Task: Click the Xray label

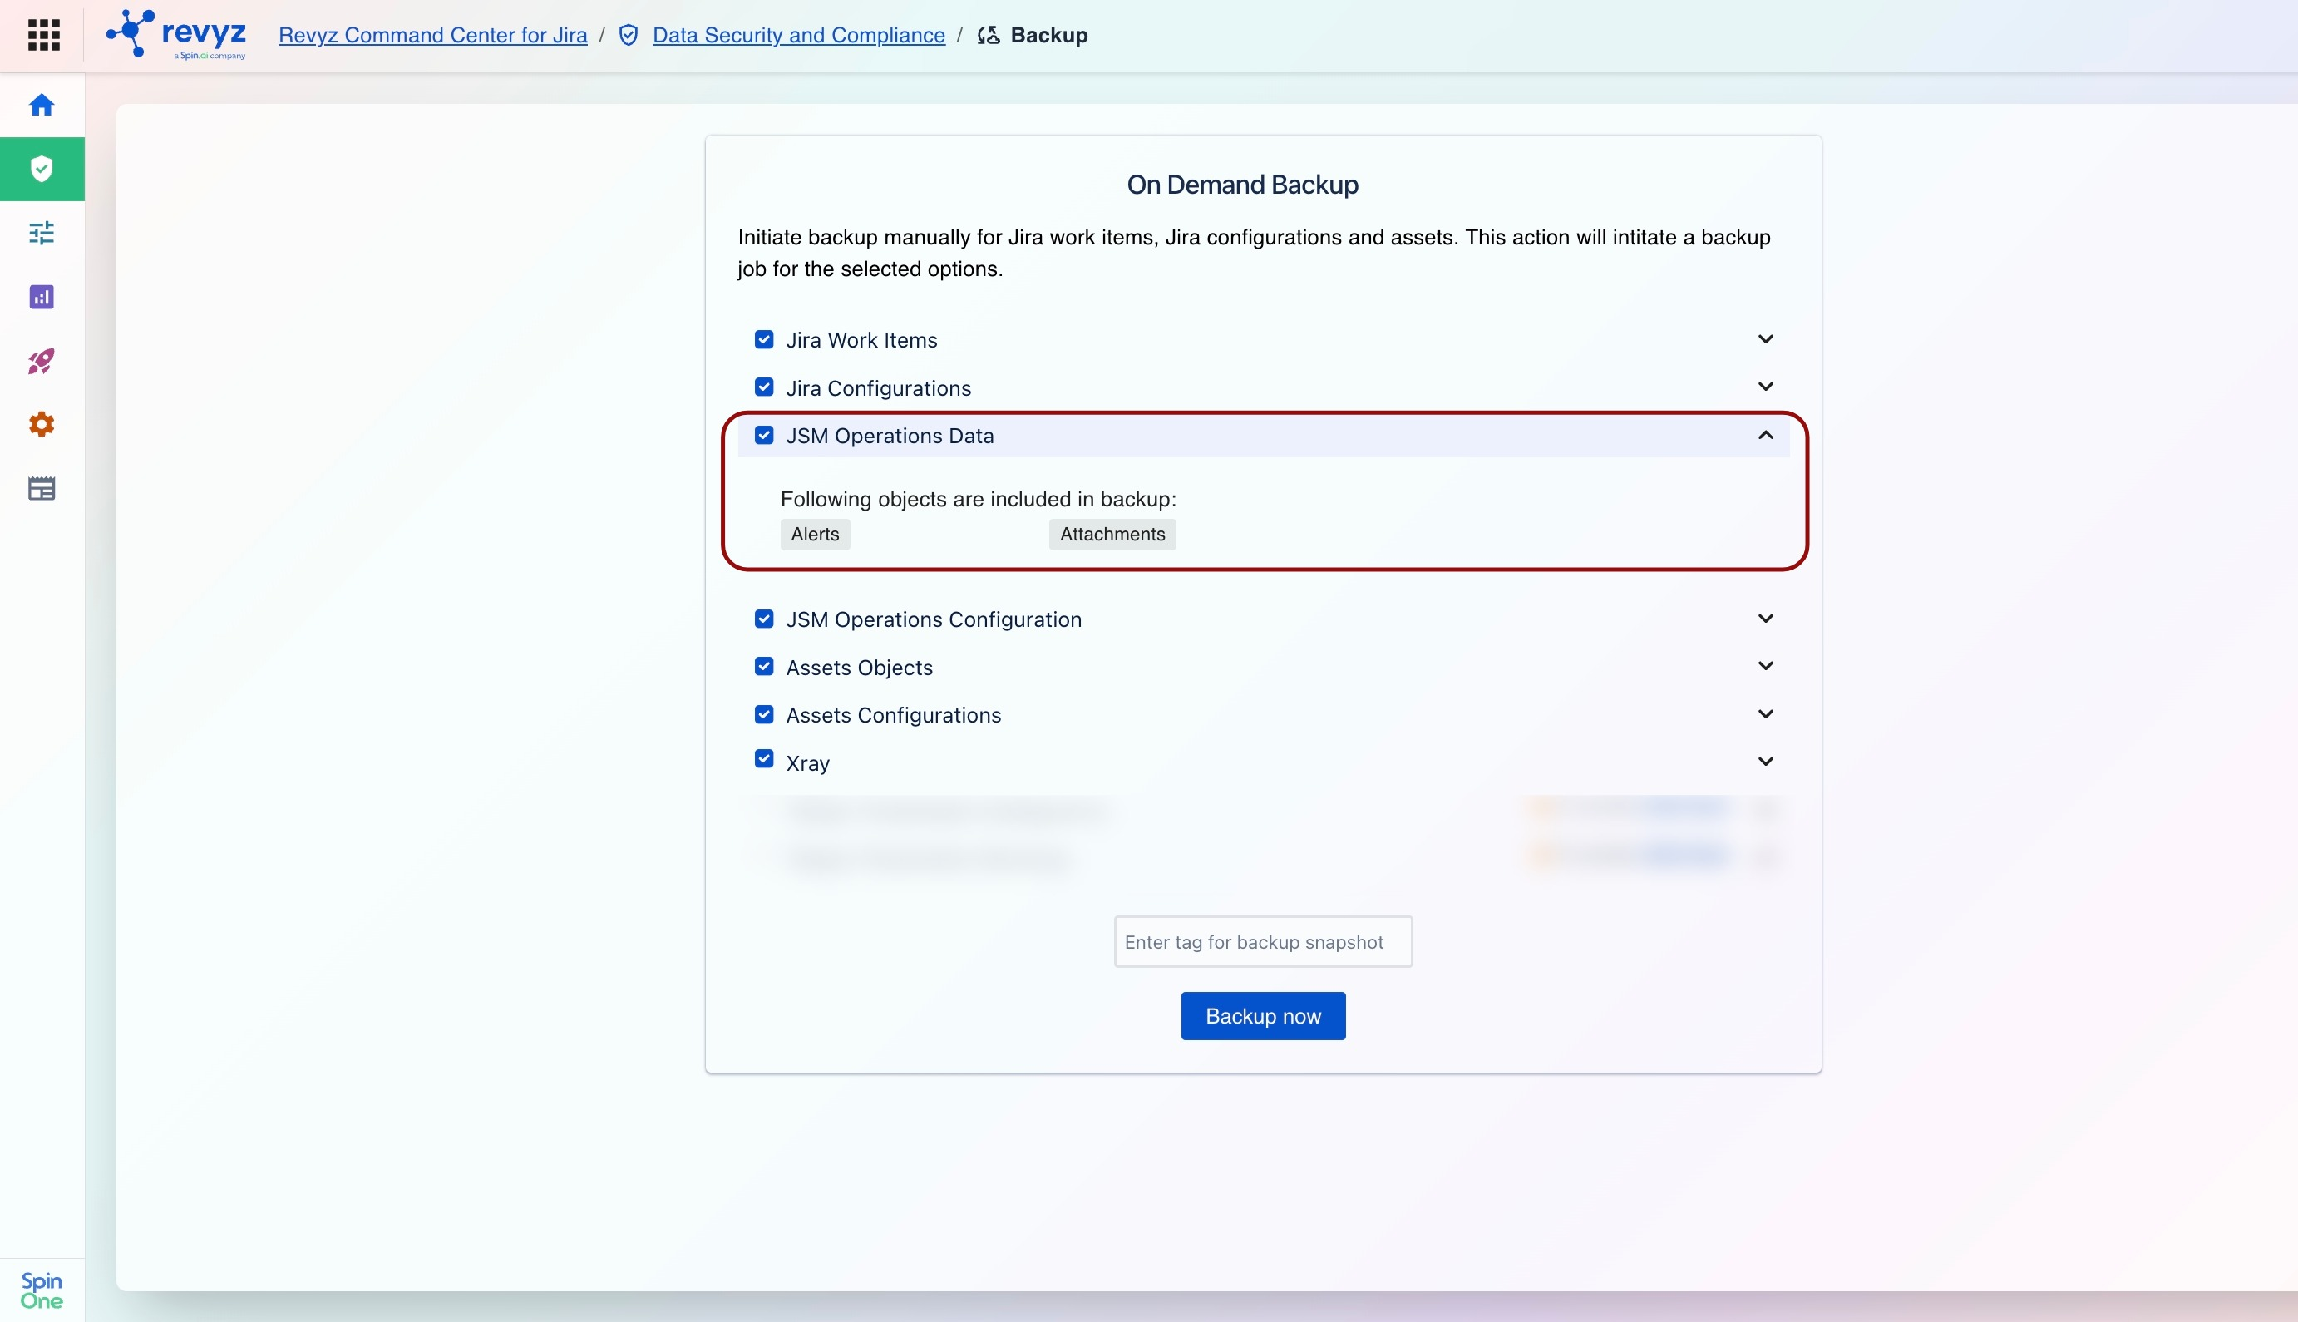Action: pyautogui.click(x=808, y=763)
